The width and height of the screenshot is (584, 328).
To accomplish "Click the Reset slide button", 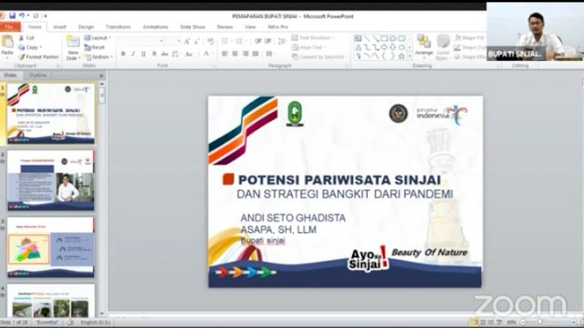I will point(95,47).
